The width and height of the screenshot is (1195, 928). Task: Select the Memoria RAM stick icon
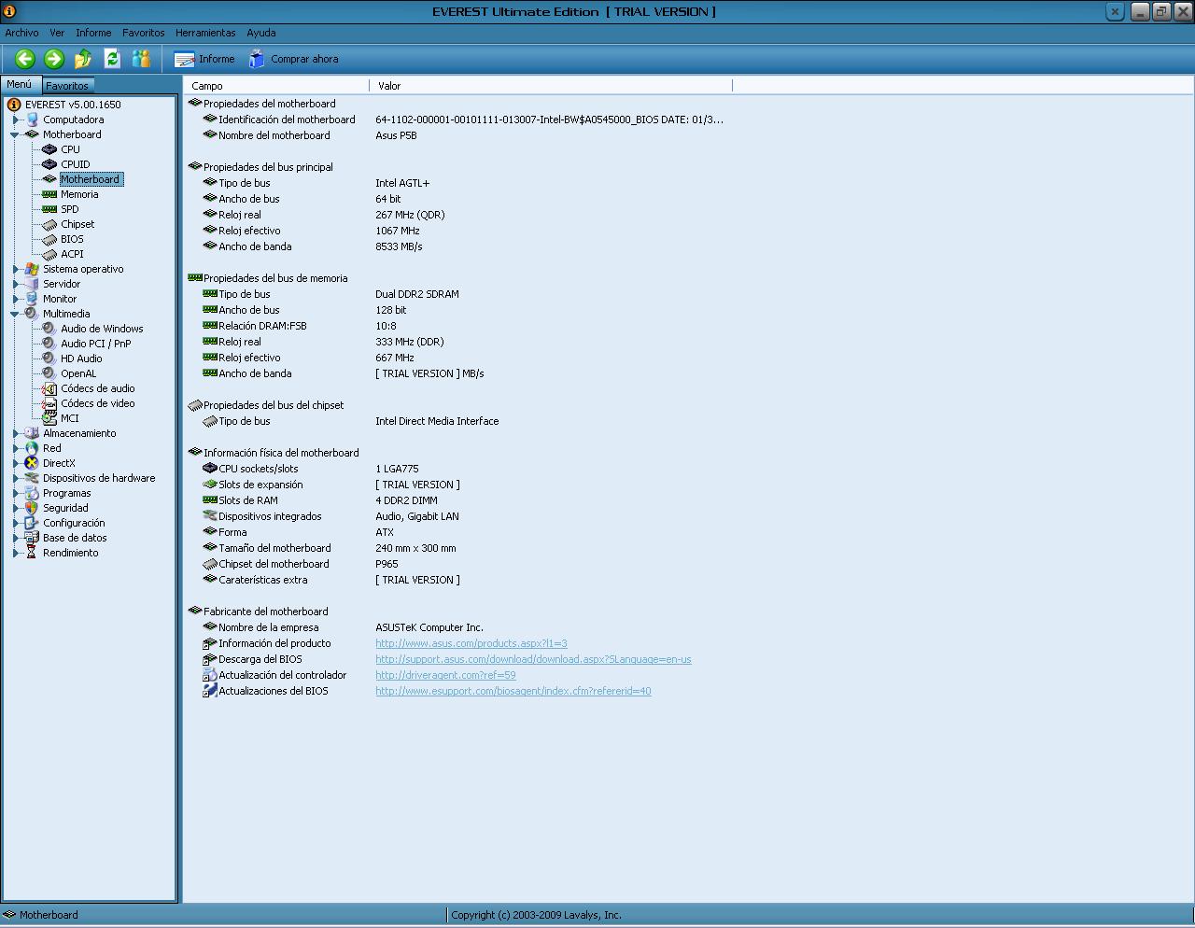[x=49, y=194]
